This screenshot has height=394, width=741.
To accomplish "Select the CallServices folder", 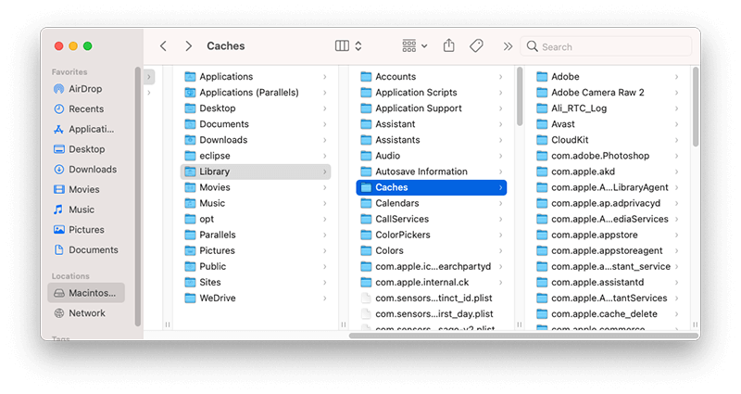I will 432,219.
